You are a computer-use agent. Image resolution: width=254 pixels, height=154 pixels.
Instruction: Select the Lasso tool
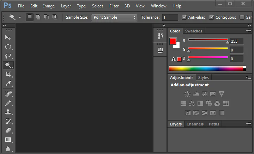[x=8, y=56]
